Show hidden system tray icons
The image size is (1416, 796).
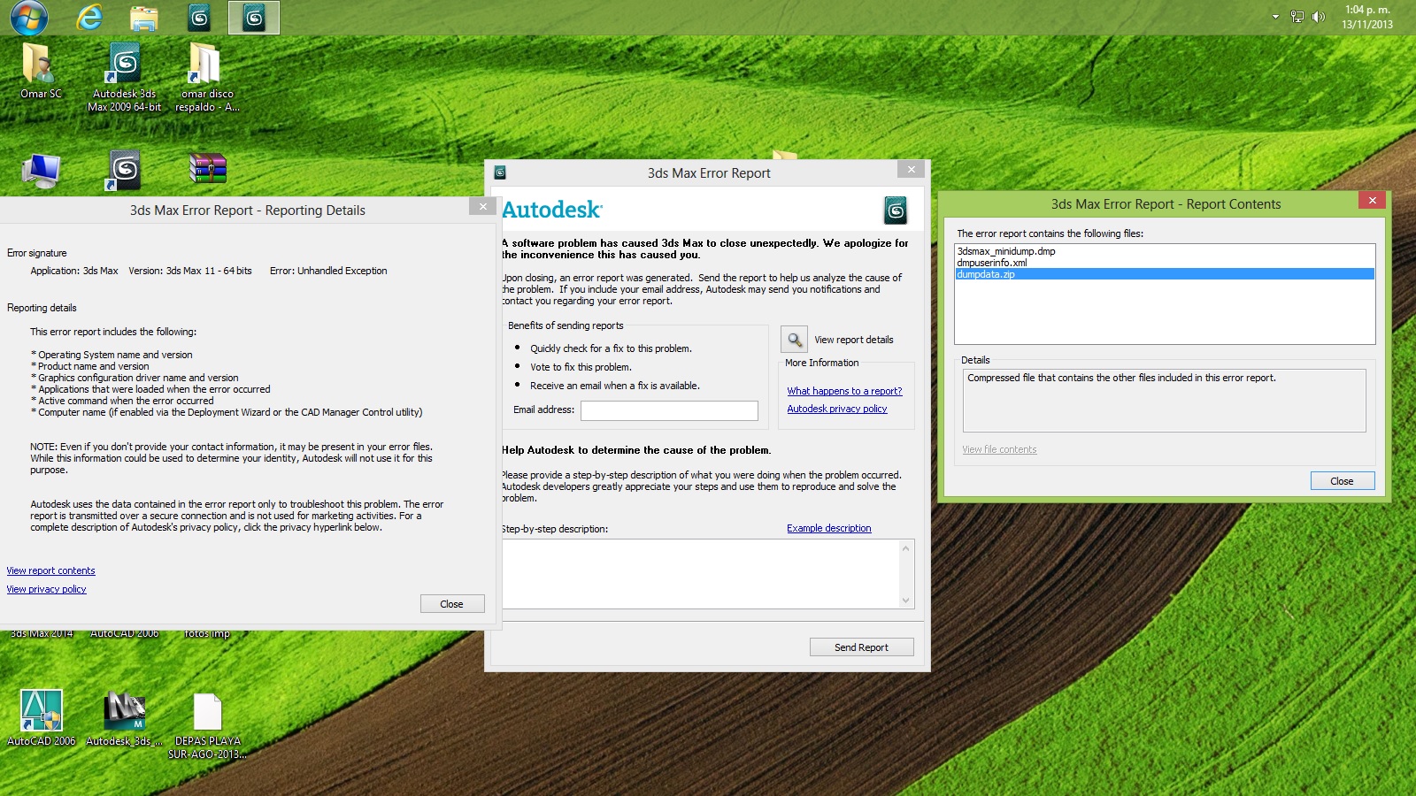1275,17
